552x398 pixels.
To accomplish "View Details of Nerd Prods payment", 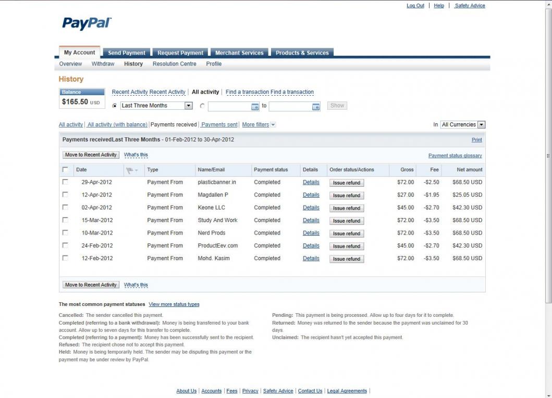I will click(x=311, y=233).
